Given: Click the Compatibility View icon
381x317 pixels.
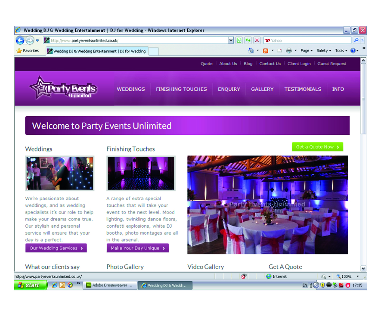Looking at the screenshot, I should pyautogui.click(x=239, y=41).
